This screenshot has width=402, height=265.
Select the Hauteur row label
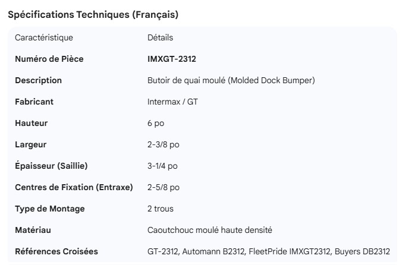pyautogui.click(x=31, y=124)
